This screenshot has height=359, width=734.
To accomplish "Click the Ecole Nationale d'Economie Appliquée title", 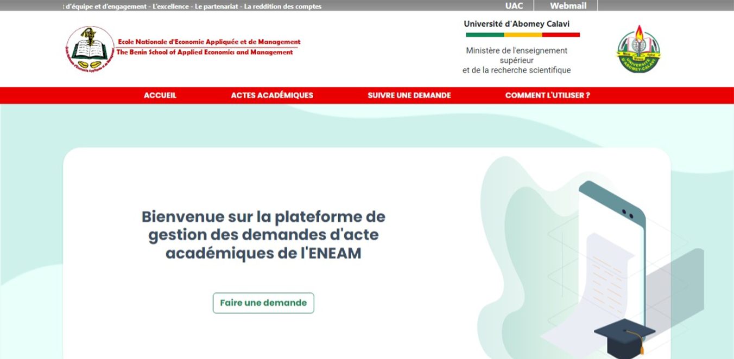I will coord(209,41).
